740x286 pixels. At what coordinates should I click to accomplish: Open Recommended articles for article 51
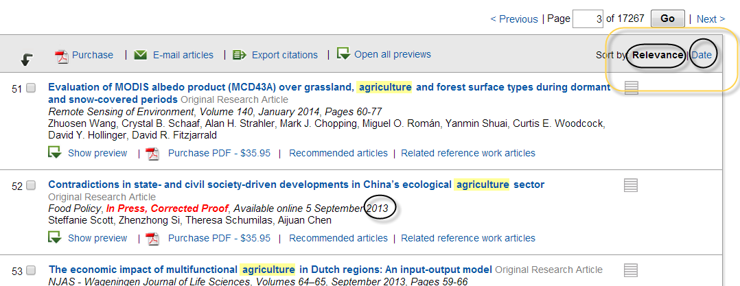coord(338,153)
